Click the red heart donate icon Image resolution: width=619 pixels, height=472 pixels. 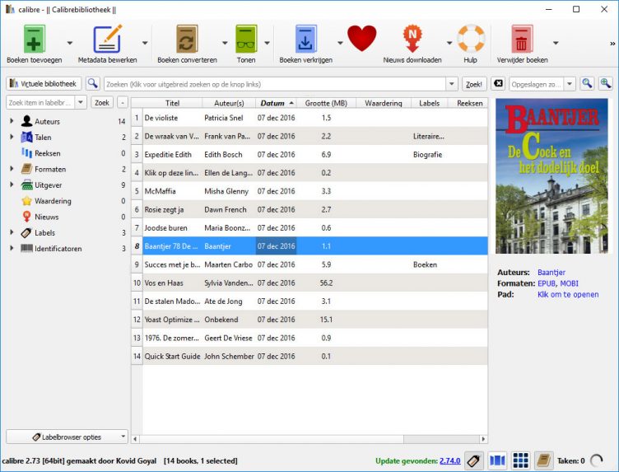[x=361, y=39]
